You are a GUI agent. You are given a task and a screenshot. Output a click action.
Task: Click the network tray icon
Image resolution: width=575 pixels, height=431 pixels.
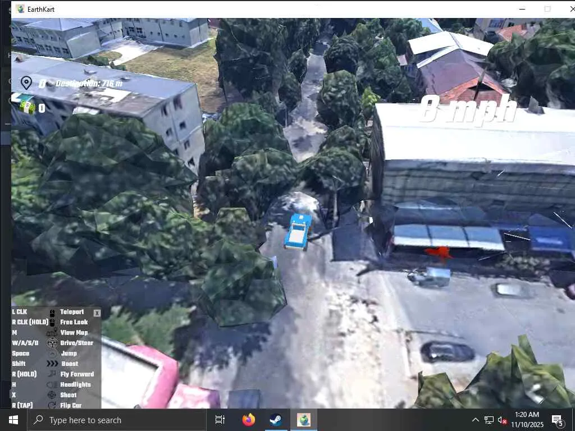pyautogui.click(x=489, y=420)
